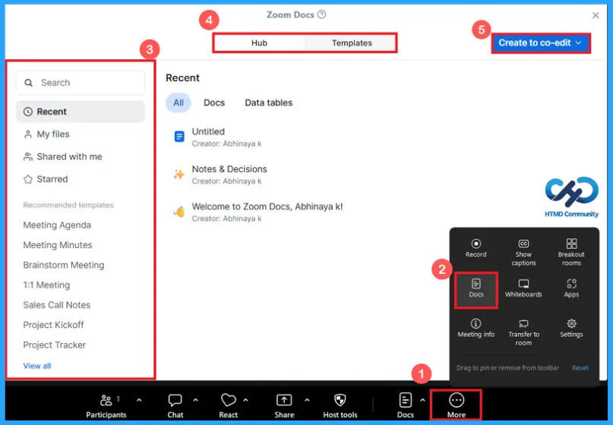Open the Chat toolbar icon
This screenshot has height=425, width=613.
click(175, 401)
